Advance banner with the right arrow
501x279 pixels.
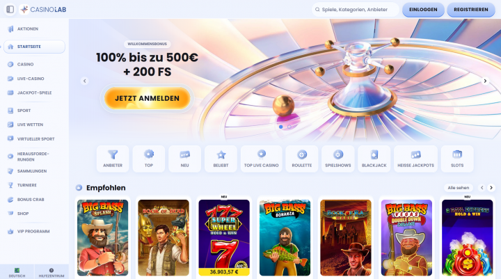pyautogui.click(x=485, y=81)
